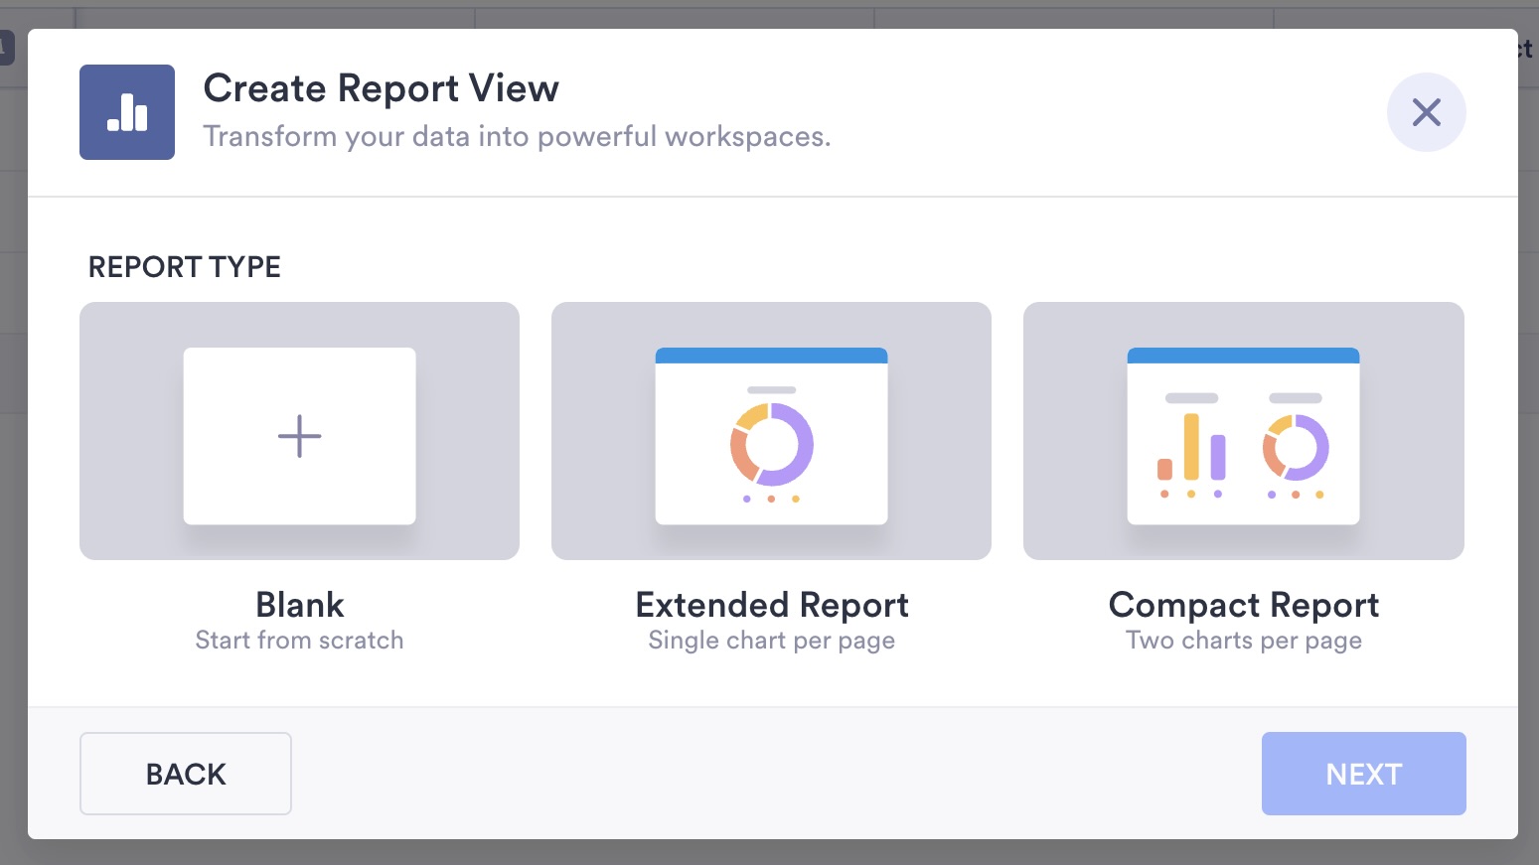Select the Extended Report donut chart preview
This screenshot has width=1539, height=865.
(772, 444)
